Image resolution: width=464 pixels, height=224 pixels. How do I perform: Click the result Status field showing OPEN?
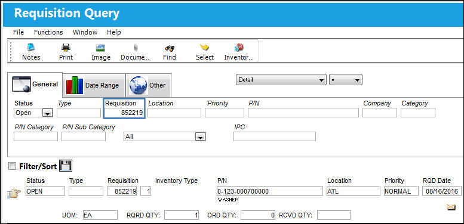(45, 191)
